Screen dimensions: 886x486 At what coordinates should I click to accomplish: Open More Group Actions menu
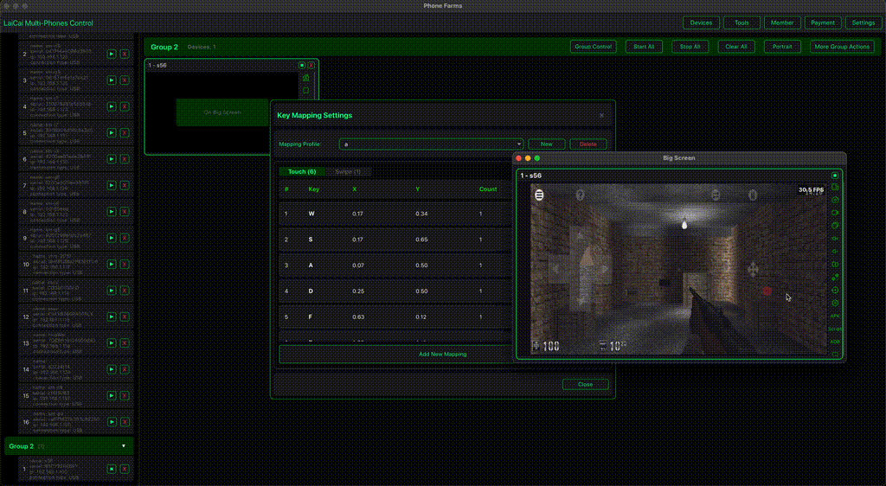842,47
